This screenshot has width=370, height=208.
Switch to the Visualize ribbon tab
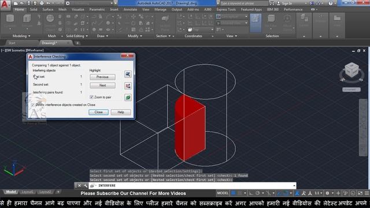[x=78, y=9]
